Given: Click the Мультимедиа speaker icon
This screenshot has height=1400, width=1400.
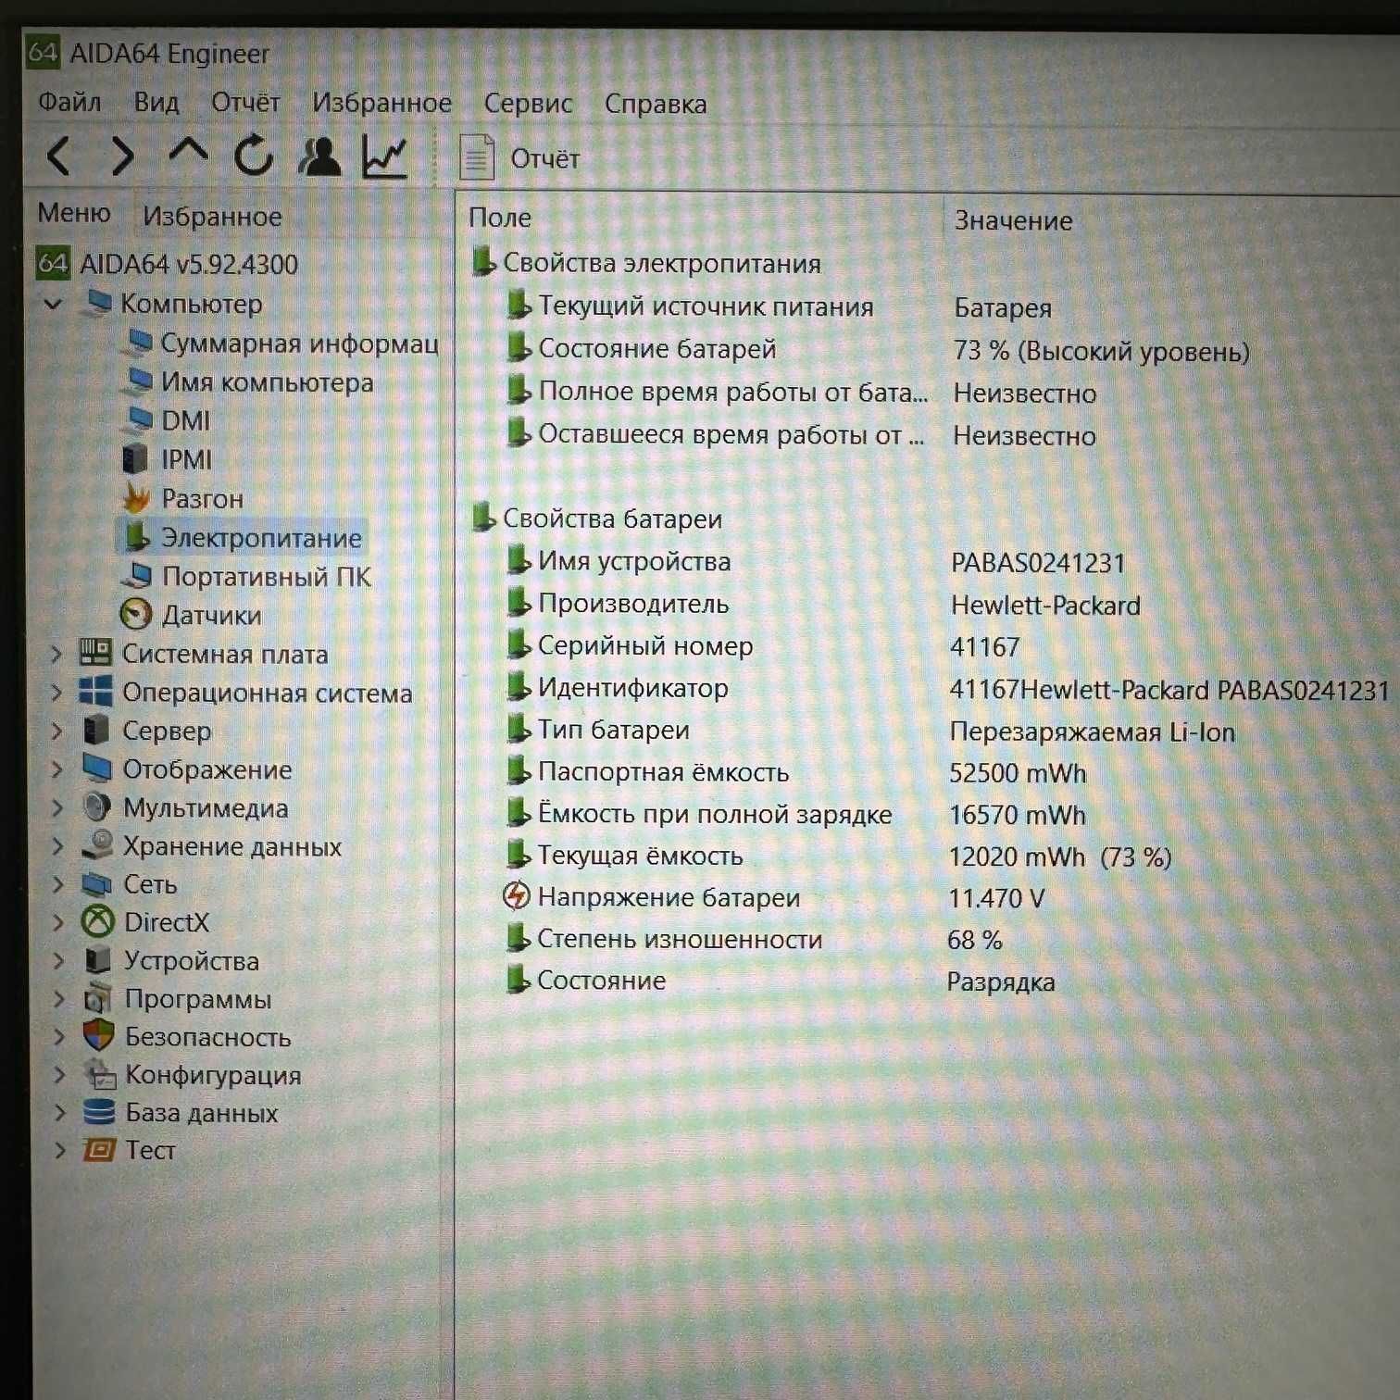Looking at the screenshot, I should click(x=96, y=806).
